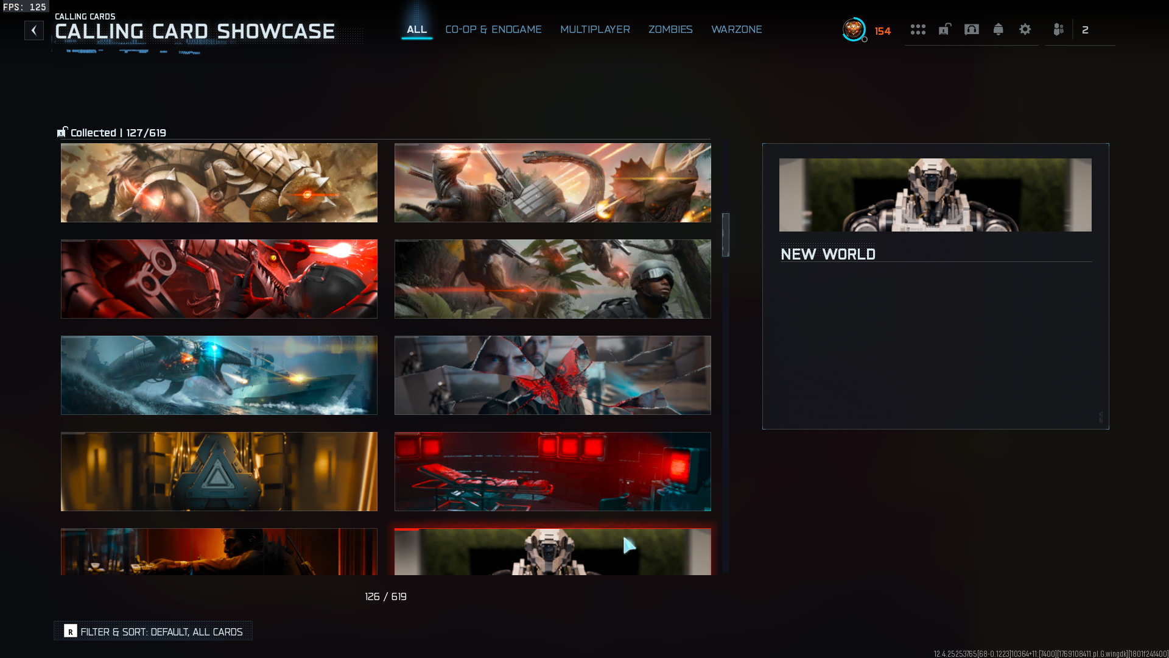Switch to the ALL tab
This screenshot has height=658, width=1169.
(x=417, y=29)
